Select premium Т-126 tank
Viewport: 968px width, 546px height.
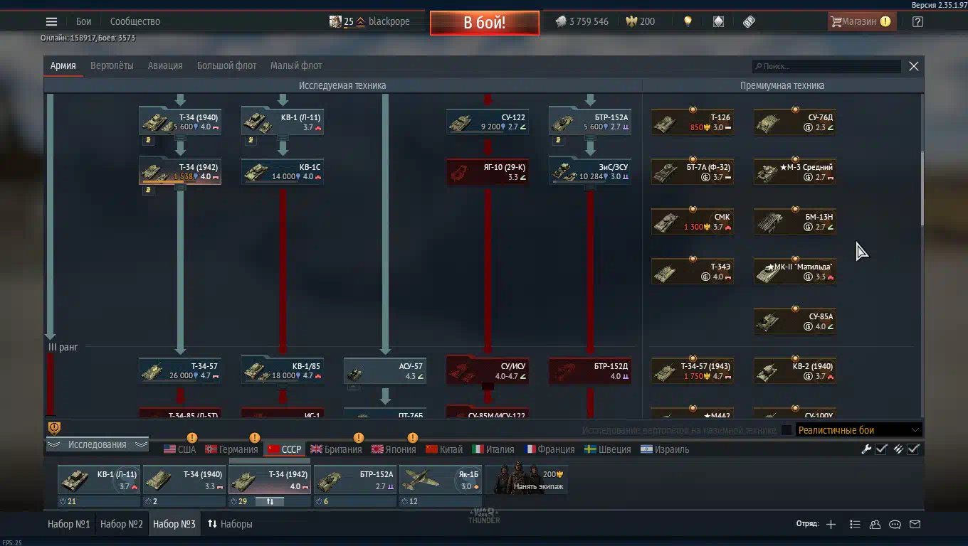(693, 122)
